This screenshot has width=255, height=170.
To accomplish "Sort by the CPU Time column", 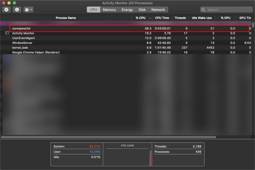I will point(162,18).
